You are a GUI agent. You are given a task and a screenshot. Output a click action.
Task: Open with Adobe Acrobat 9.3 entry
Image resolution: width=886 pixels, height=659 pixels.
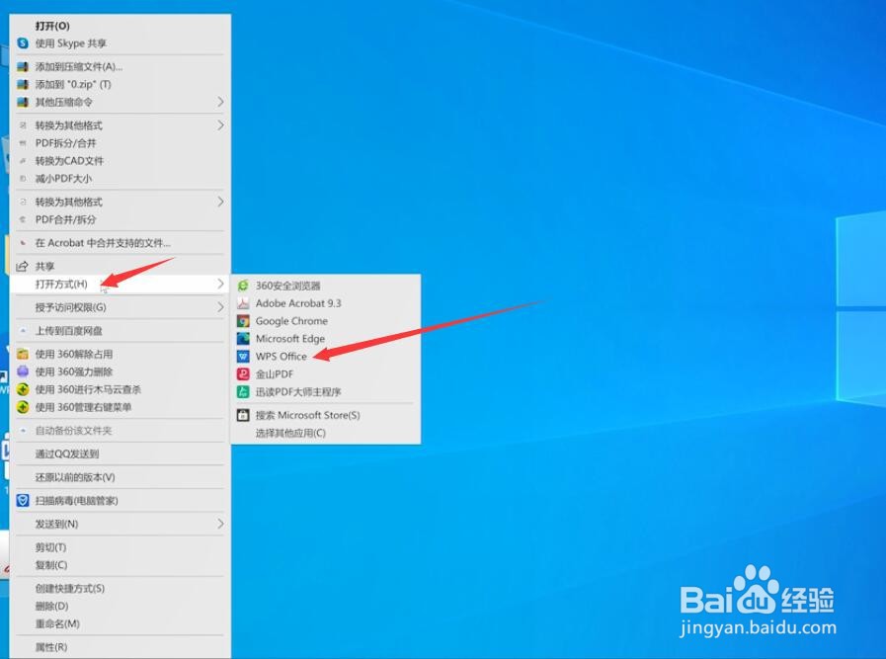[x=326, y=303]
